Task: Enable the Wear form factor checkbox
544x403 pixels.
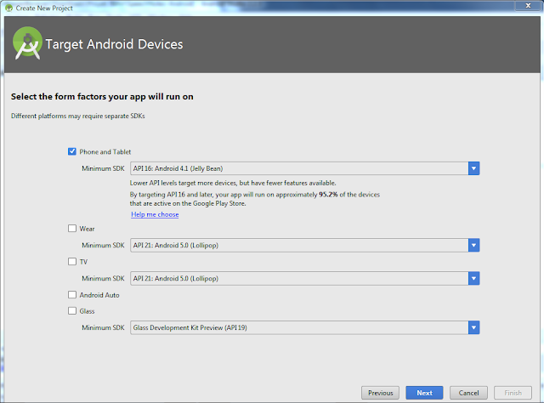Action: [x=71, y=228]
